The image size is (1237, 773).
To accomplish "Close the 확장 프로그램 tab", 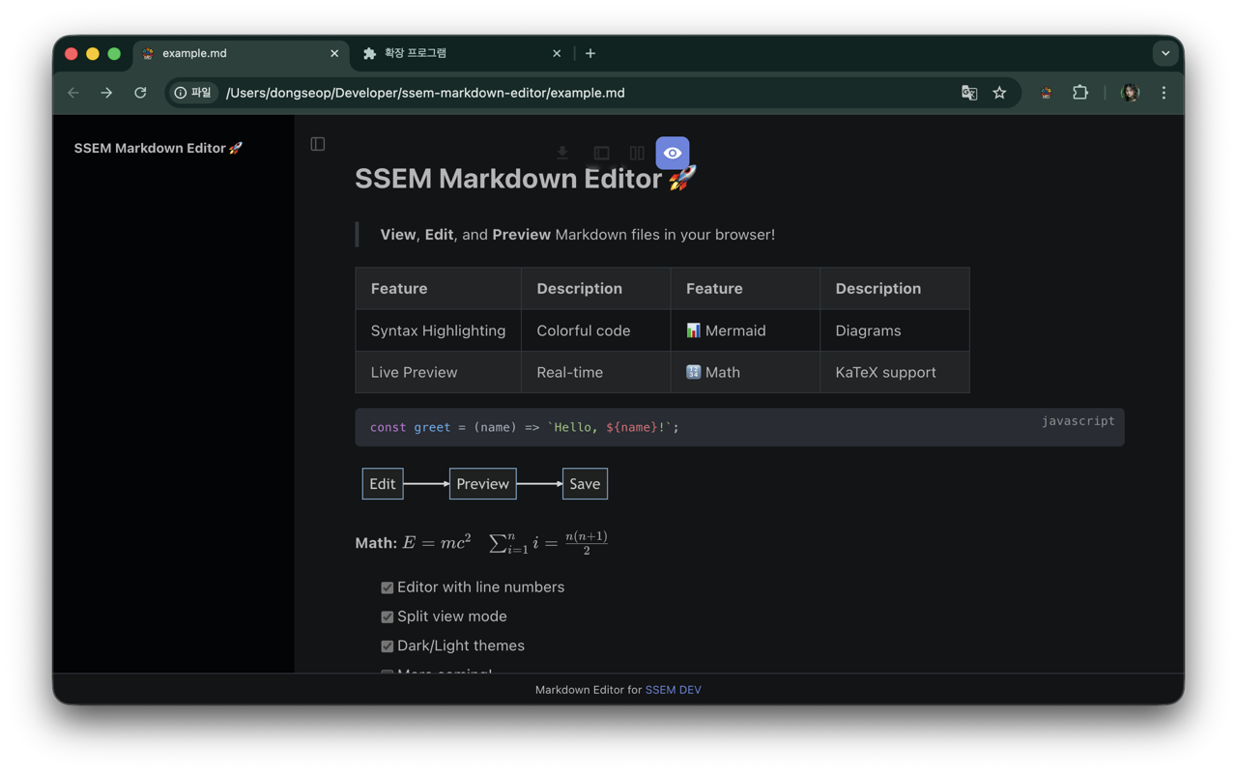I will coord(557,53).
